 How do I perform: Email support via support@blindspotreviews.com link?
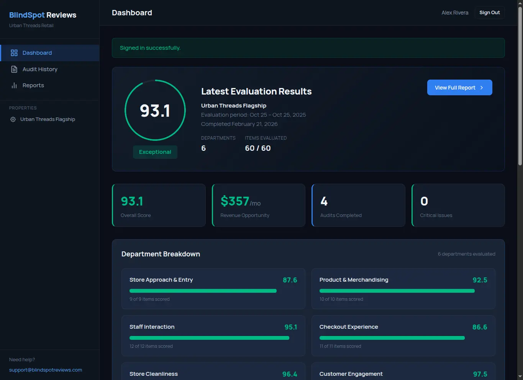coord(45,370)
